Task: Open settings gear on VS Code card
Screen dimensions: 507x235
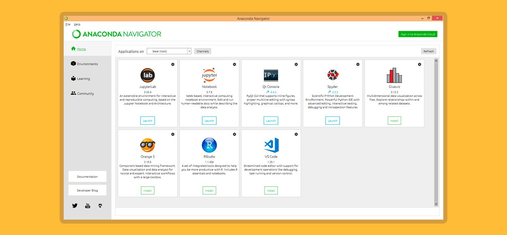Action: pyautogui.click(x=296, y=134)
